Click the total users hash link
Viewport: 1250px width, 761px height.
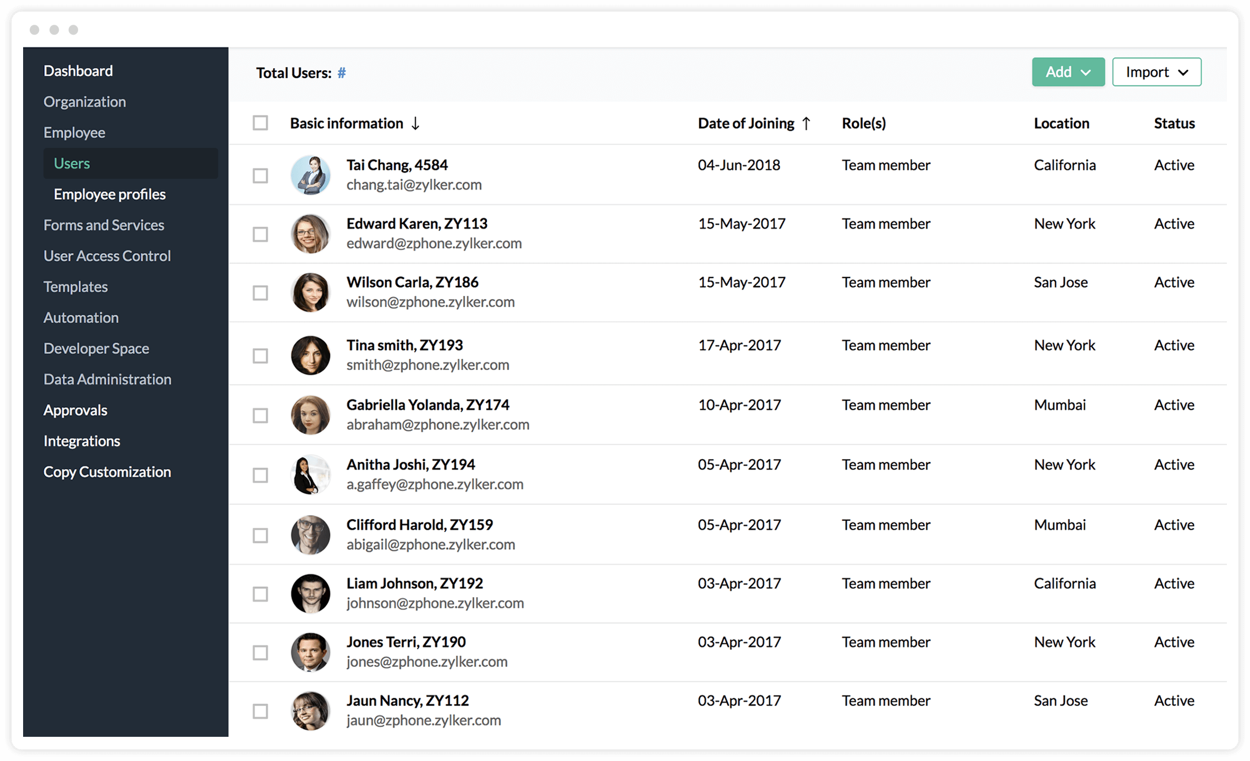coord(343,73)
